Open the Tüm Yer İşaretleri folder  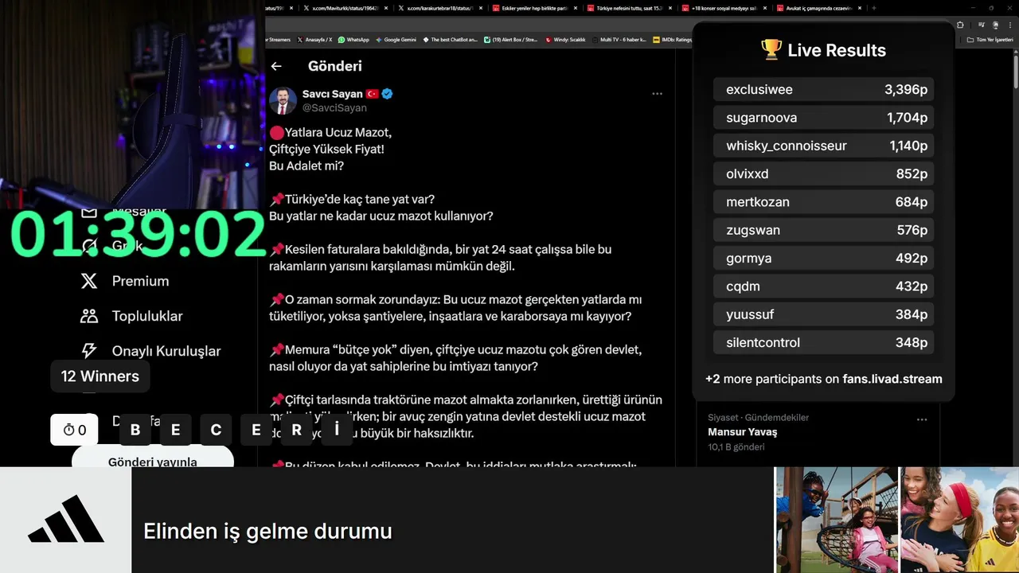click(x=989, y=39)
